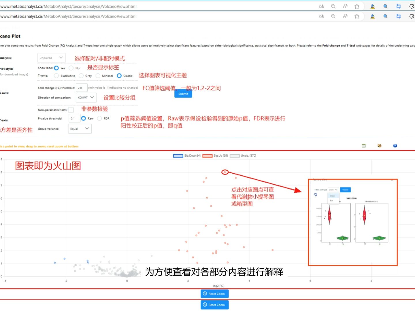
Task: Add page to favorites with the star icon
Action: 357,6
